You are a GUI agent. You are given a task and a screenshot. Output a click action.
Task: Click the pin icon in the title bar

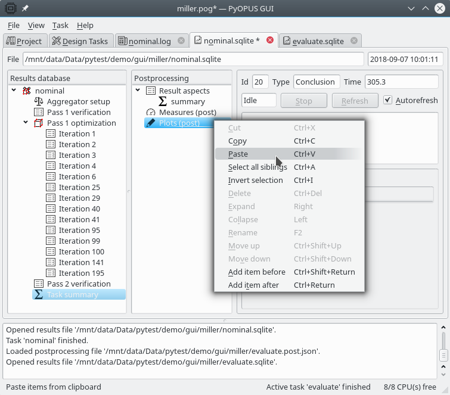pos(25,8)
